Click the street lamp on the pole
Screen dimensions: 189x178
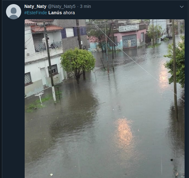point(44,40)
